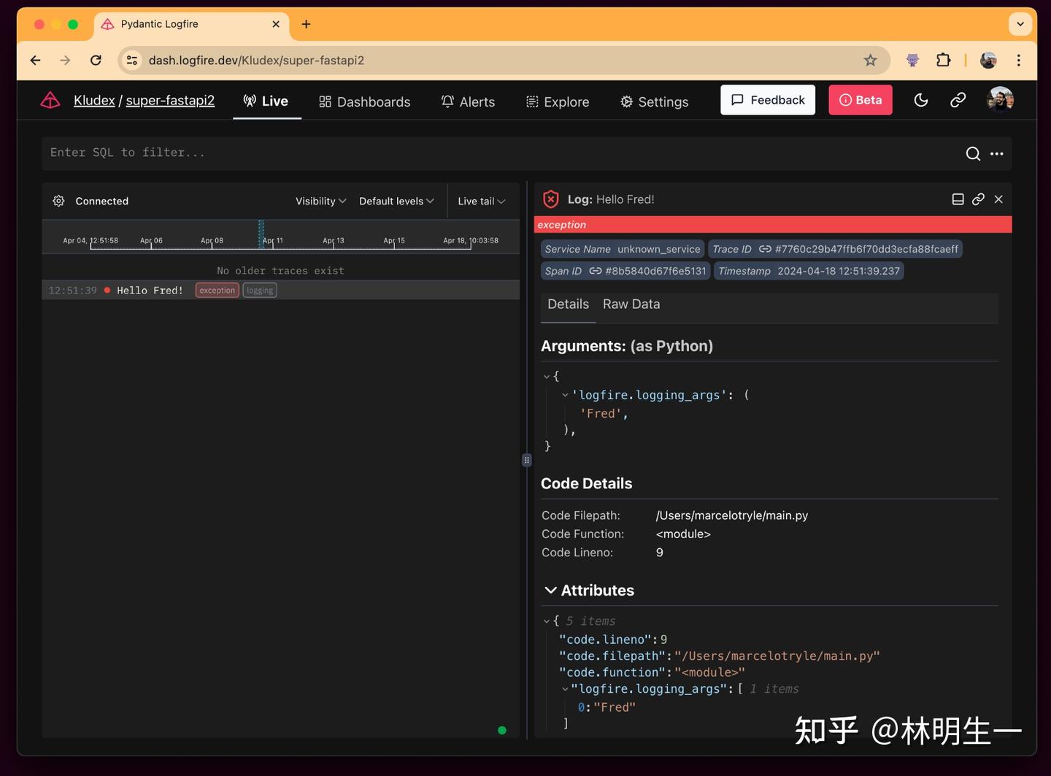Screen dimensions: 1051x776
Task: Copy the Trace ID via its link icon
Action: pos(767,249)
